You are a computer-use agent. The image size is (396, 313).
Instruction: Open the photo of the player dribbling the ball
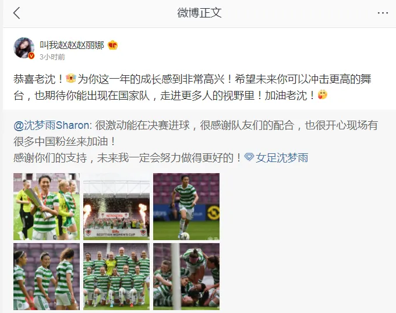click(186, 206)
